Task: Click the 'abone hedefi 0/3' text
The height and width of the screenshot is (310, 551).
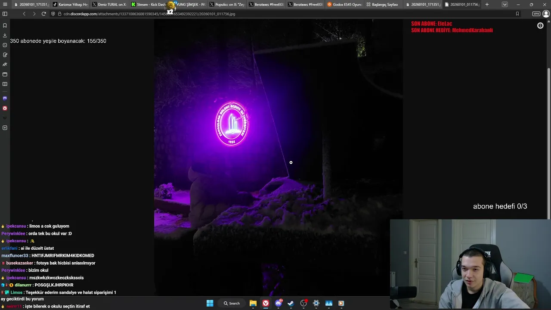Action: coord(500,206)
